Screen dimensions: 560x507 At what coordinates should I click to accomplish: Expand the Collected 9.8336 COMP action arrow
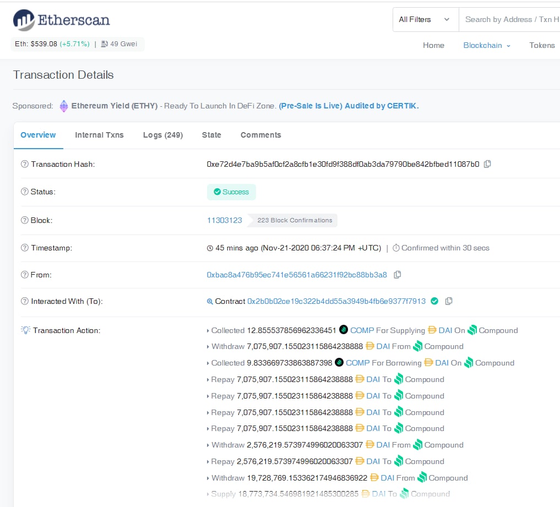208,363
